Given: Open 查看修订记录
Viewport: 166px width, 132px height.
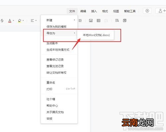Looking at the screenshot, I should coord(55,60).
